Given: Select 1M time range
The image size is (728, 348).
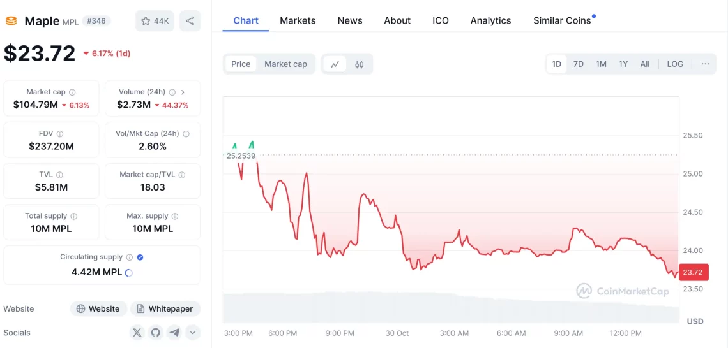Looking at the screenshot, I should coord(602,64).
